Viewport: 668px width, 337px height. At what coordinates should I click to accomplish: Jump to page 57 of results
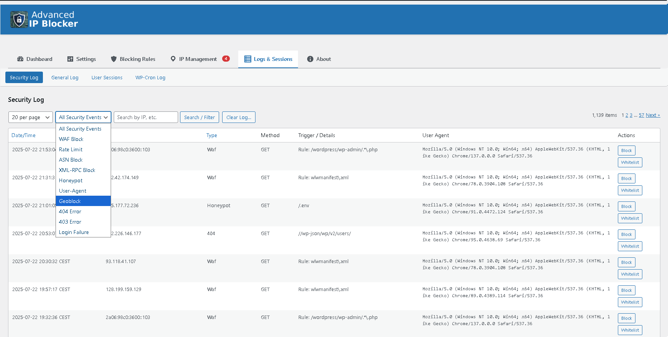pos(642,115)
